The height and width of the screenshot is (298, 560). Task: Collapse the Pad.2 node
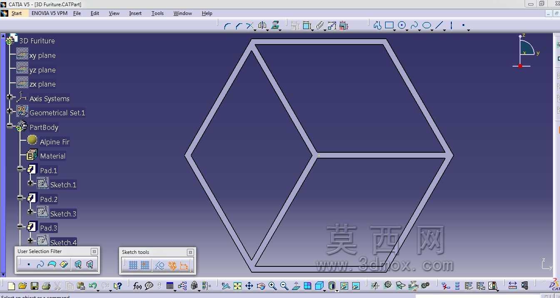20,198
